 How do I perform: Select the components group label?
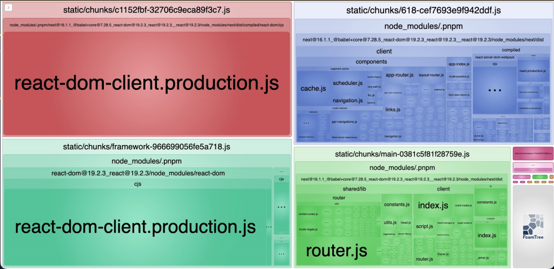371,62
